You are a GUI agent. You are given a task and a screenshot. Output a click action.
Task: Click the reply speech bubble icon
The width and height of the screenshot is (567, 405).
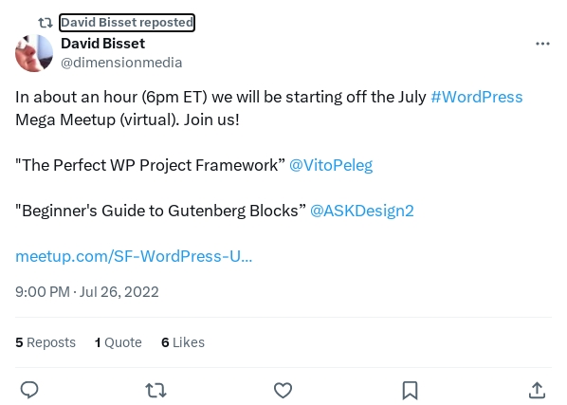29,390
